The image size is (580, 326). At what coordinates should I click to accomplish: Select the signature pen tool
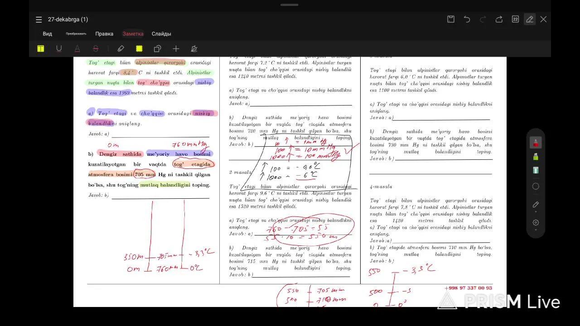pyautogui.click(x=194, y=48)
